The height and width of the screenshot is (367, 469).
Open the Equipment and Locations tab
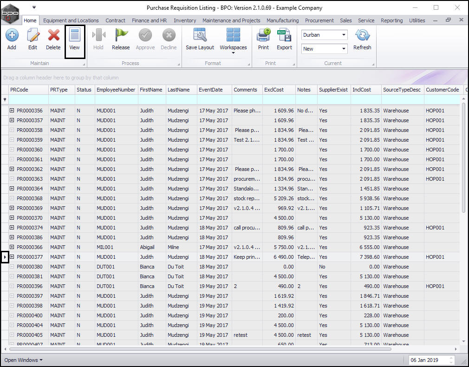point(71,20)
